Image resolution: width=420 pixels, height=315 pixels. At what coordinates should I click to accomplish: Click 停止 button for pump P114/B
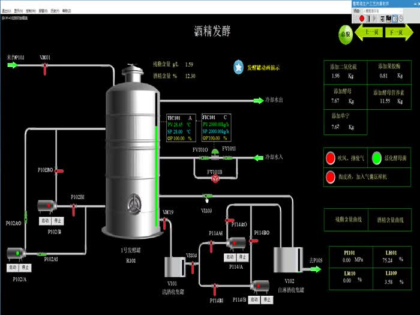tap(266, 299)
